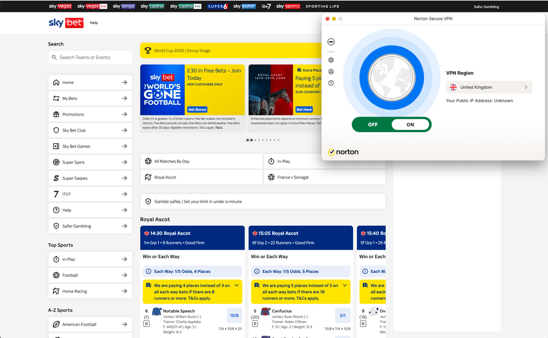
Task: Click the Home icon in Sky Bet sidebar
Action: (56, 82)
